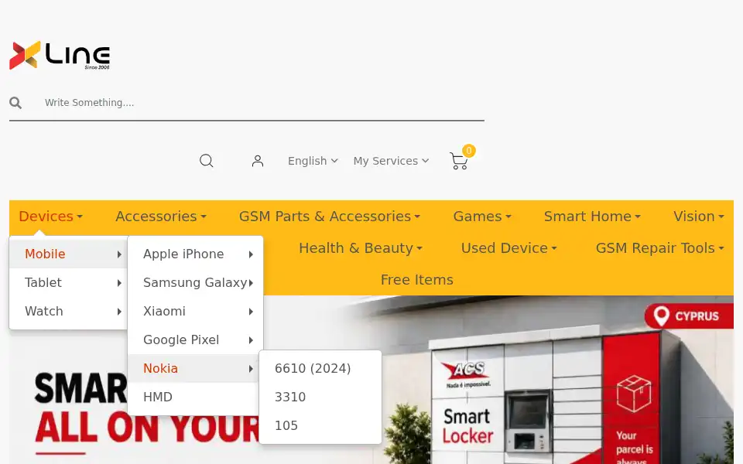Open the Used Device menu
The width and height of the screenshot is (743, 464).
tap(509, 248)
